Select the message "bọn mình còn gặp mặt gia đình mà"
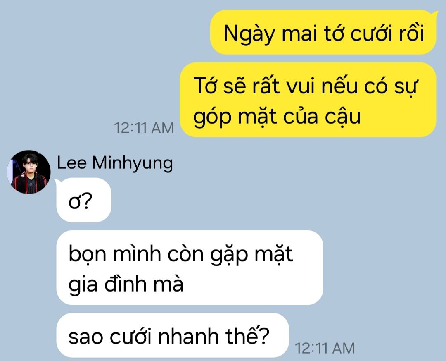 point(190,268)
